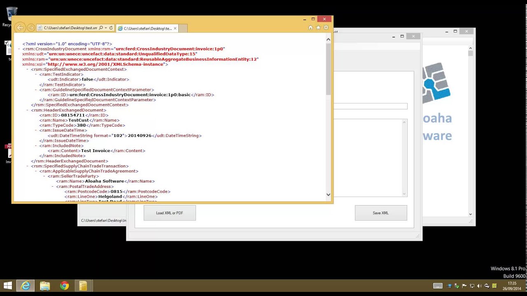Click the urn:ferd:CrossIndustryDocument:invoice:1p0:basic ID value
Screen dimensions: 527x296
tap(130, 95)
